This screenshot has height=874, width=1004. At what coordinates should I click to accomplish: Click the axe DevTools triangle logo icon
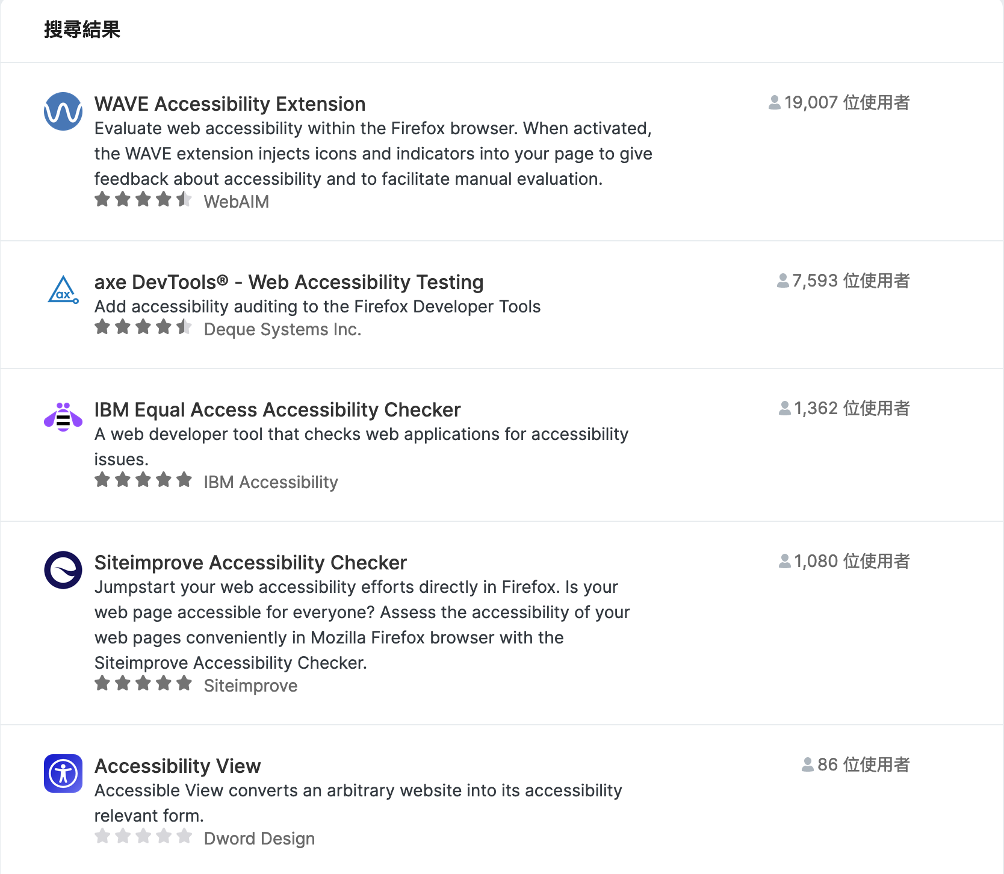[x=63, y=290]
